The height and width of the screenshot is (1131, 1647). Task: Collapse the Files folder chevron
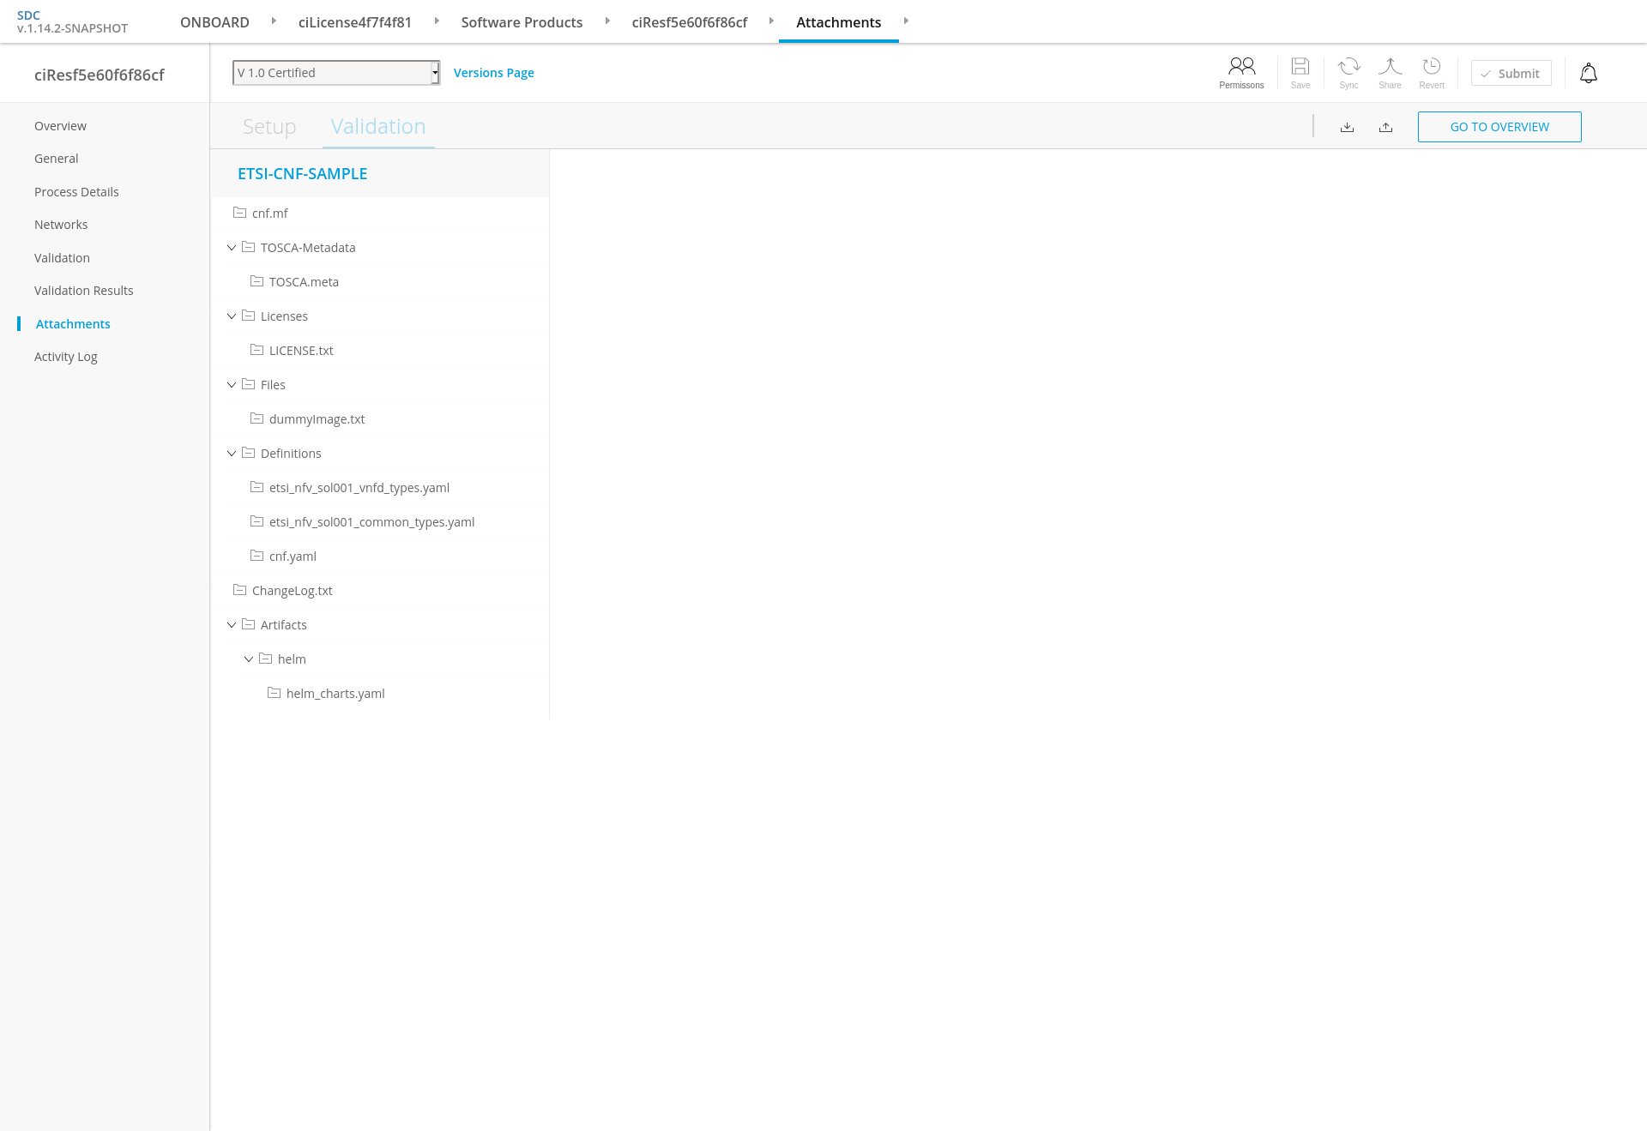coord(232,385)
